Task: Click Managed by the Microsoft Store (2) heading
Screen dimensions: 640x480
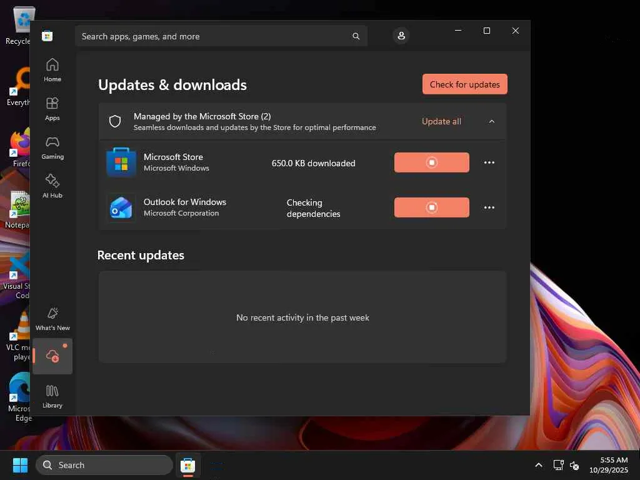Action: coord(202,116)
